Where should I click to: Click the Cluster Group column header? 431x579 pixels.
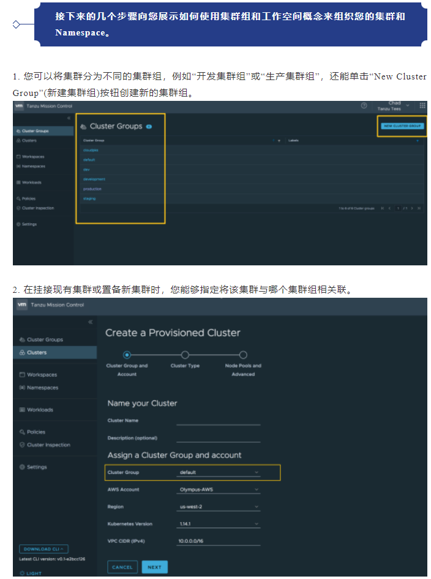(x=94, y=141)
